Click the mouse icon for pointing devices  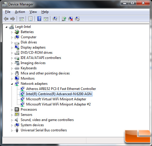(17, 73)
